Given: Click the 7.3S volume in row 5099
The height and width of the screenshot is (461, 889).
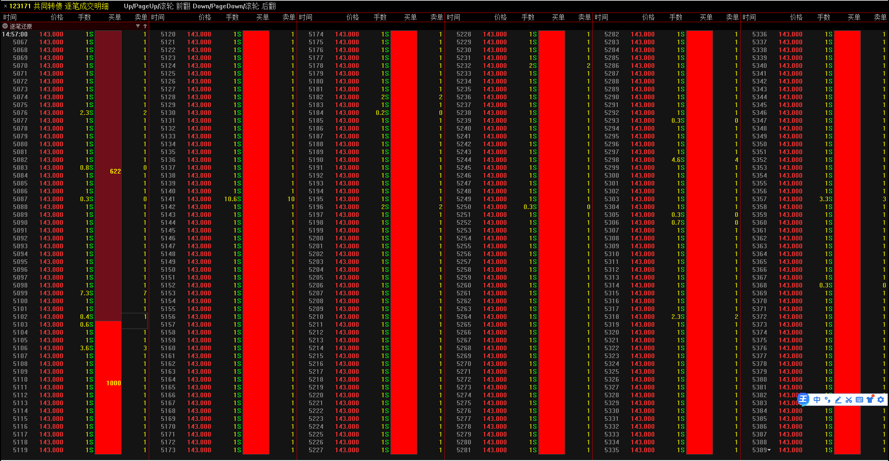Looking at the screenshot, I should (86, 293).
